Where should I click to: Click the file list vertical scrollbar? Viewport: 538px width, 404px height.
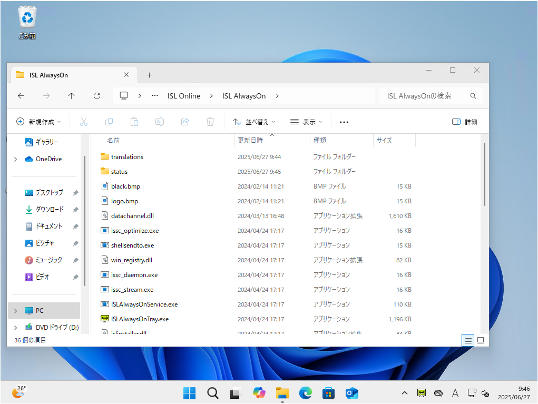(x=484, y=174)
